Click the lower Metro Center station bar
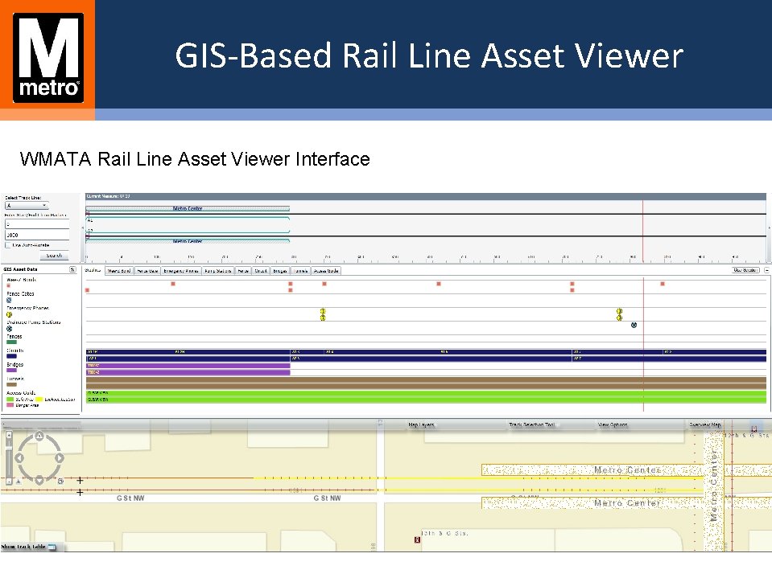 click(188, 241)
